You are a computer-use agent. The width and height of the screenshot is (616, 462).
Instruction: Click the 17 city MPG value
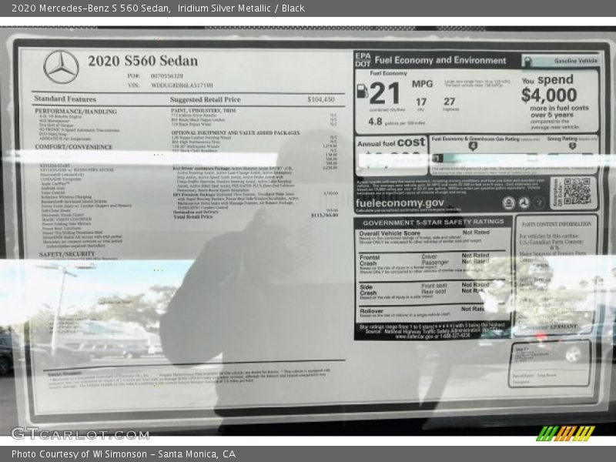coord(421,102)
